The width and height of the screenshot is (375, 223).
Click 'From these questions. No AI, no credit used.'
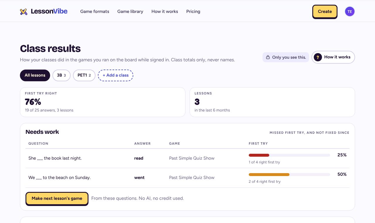pyautogui.click(x=137, y=198)
